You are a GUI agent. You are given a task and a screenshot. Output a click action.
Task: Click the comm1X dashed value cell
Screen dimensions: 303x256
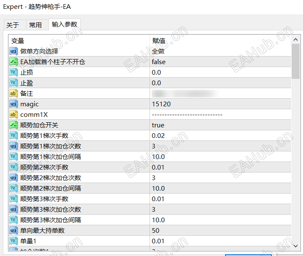point(220,114)
